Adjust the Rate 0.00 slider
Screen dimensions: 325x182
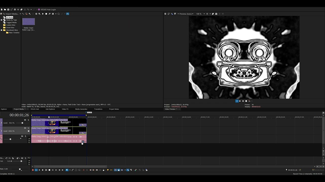[x=20, y=169]
